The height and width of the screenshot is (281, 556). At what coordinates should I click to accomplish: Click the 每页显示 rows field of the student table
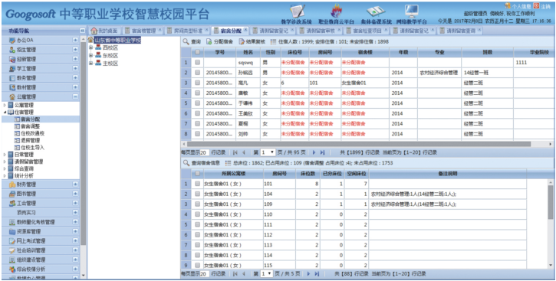click(x=205, y=152)
